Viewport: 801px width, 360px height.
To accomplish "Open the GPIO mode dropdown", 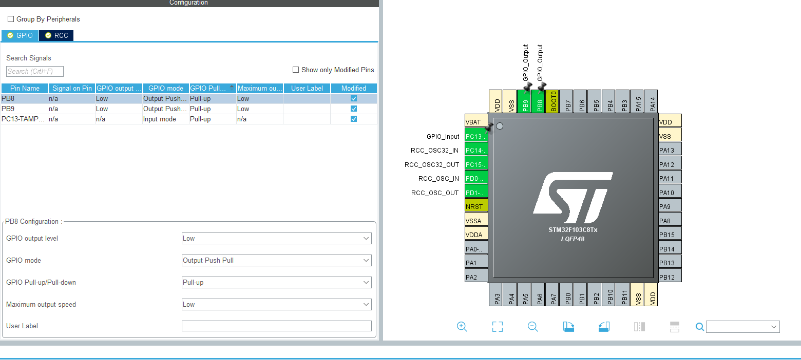I will point(366,260).
